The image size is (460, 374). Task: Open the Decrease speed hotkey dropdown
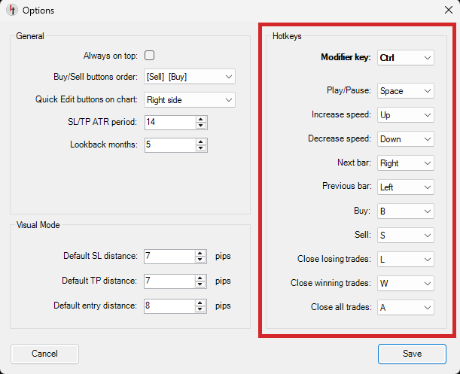pyautogui.click(x=406, y=139)
